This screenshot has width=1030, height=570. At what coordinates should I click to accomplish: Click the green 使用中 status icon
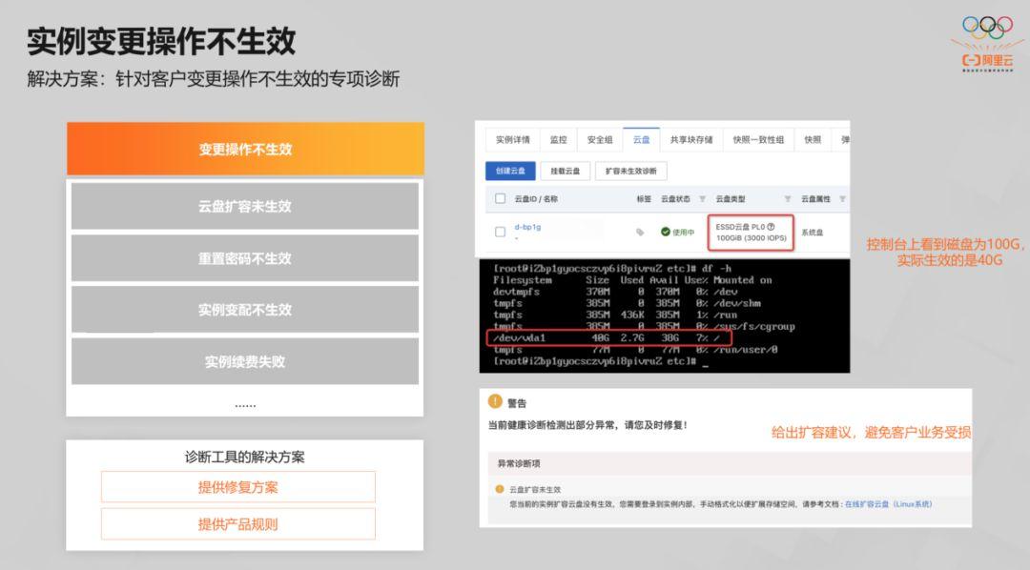coord(664,232)
